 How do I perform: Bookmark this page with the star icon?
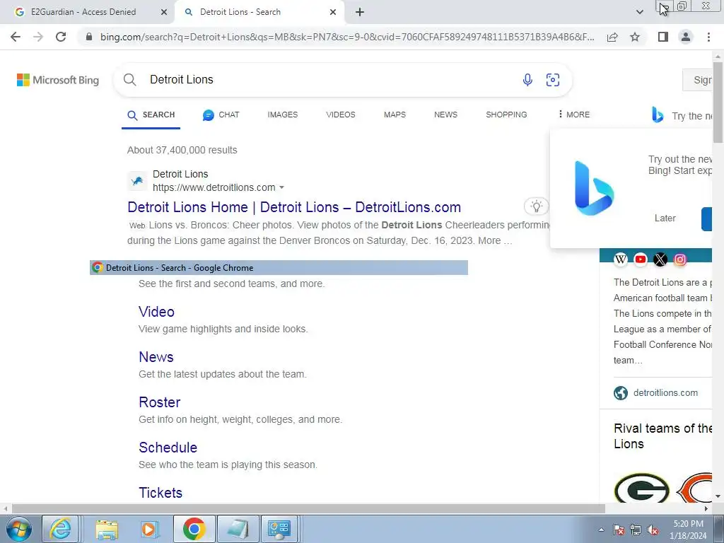[635, 37]
